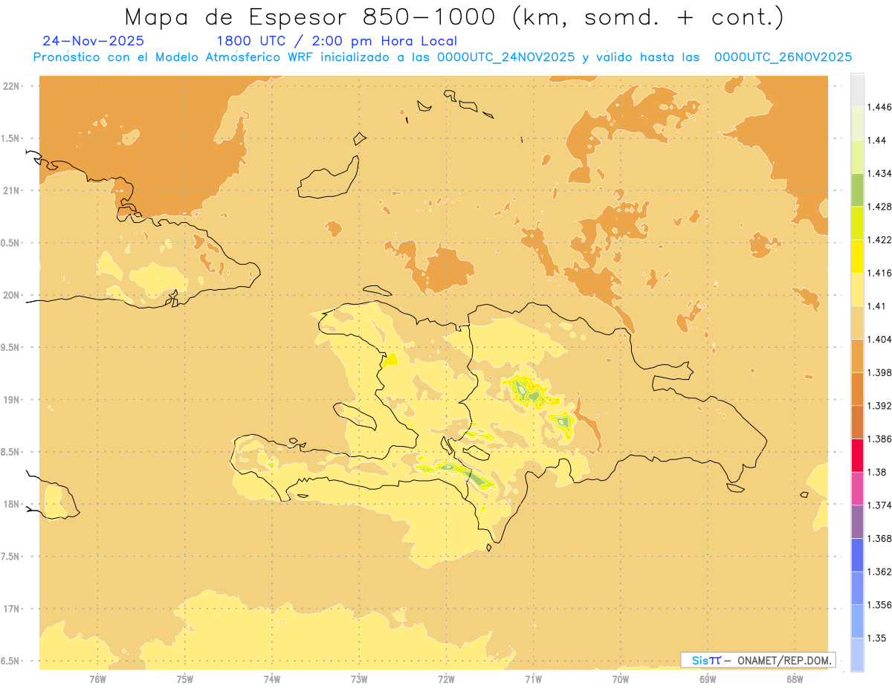Click the colorbar value "1.38"
This screenshot has width=892, height=689.
click(x=876, y=472)
